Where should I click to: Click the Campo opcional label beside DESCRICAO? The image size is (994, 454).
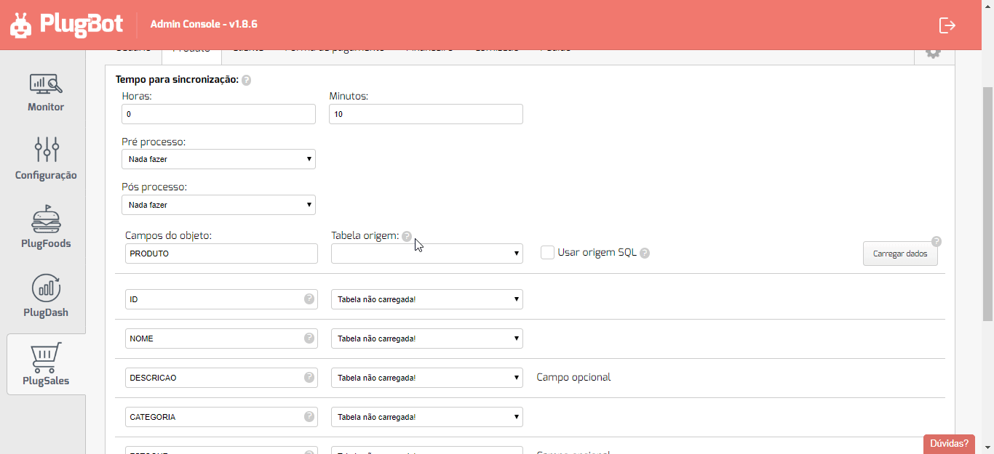(573, 377)
